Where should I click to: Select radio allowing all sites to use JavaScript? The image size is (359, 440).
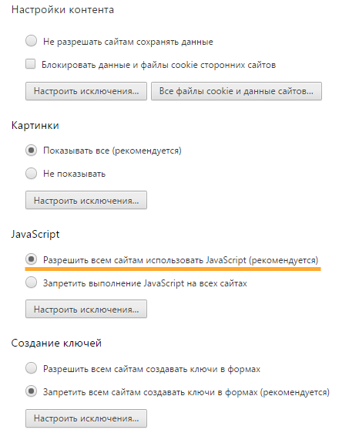[x=31, y=259]
